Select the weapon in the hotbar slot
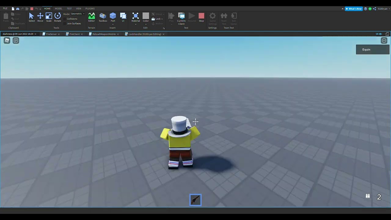The height and width of the screenshot is (220, 391). (195, 200)
